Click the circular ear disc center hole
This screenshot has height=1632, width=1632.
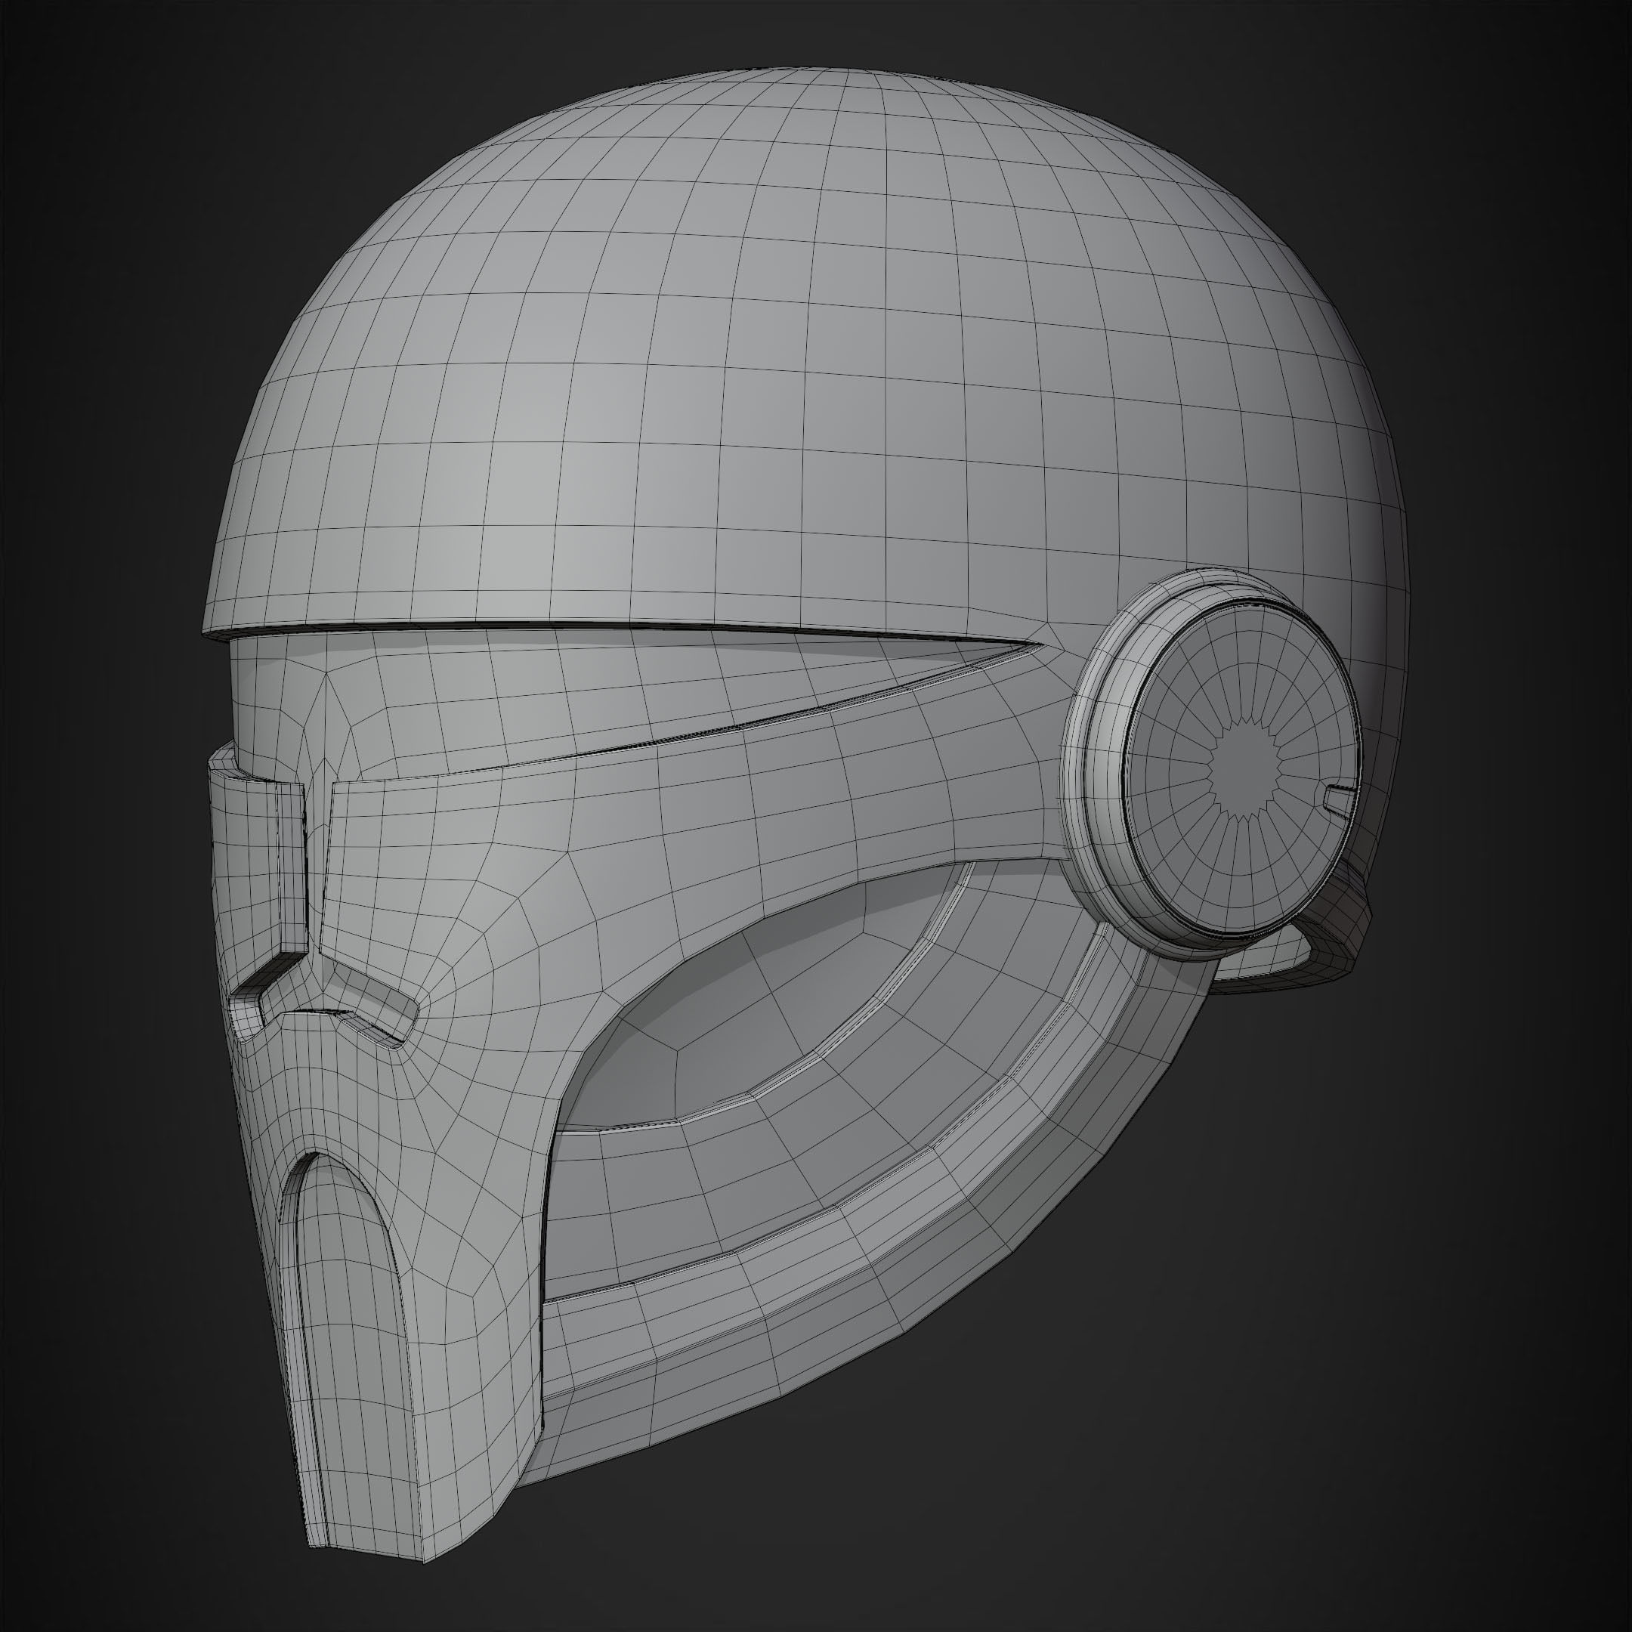pos(1247,768)
